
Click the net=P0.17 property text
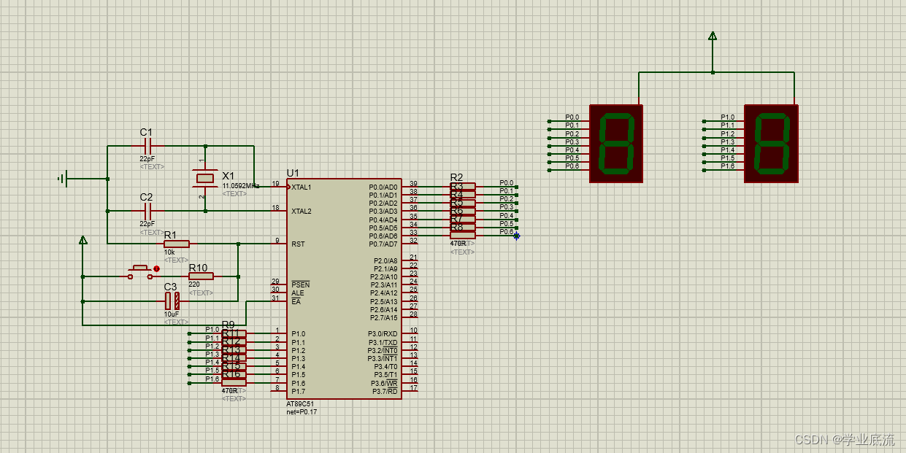[302, 411]
